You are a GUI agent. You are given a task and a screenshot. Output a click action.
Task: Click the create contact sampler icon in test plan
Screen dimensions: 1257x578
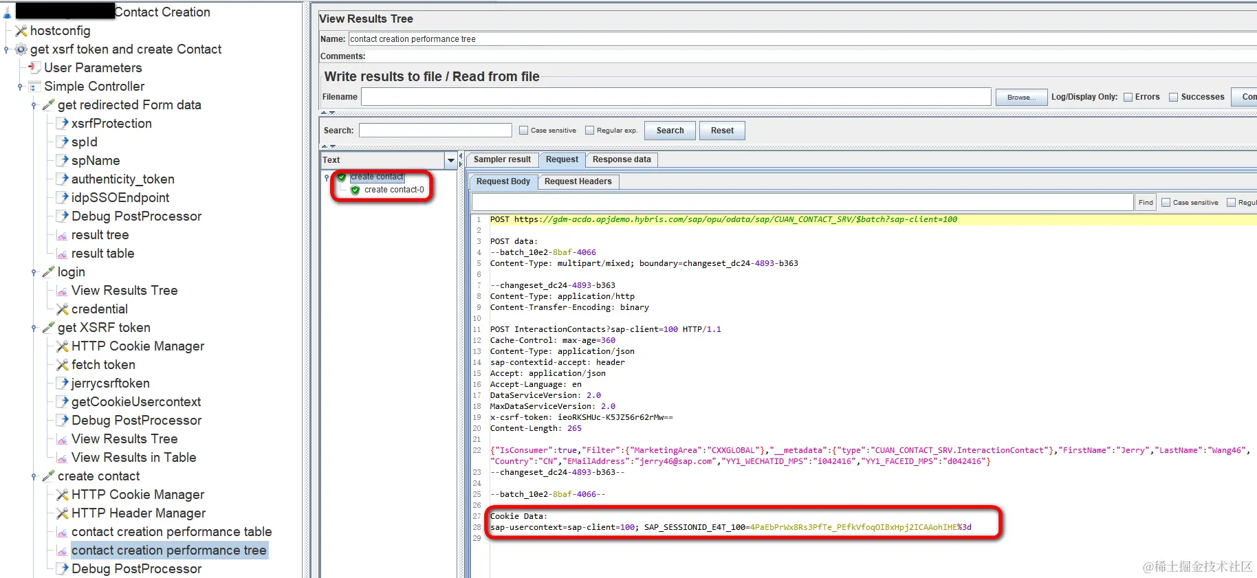tap(48, 476)
